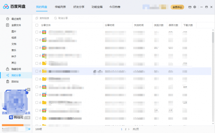Open the 好友分享 tab
215x133 pixels.
click(79, 7)
